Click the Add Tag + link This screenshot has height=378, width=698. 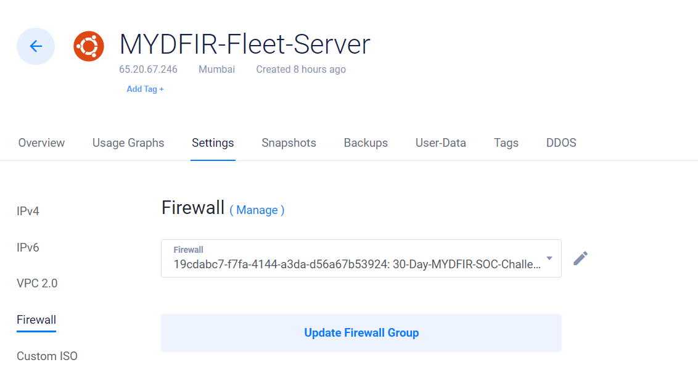pyautogui.click(x=145, y=89)
